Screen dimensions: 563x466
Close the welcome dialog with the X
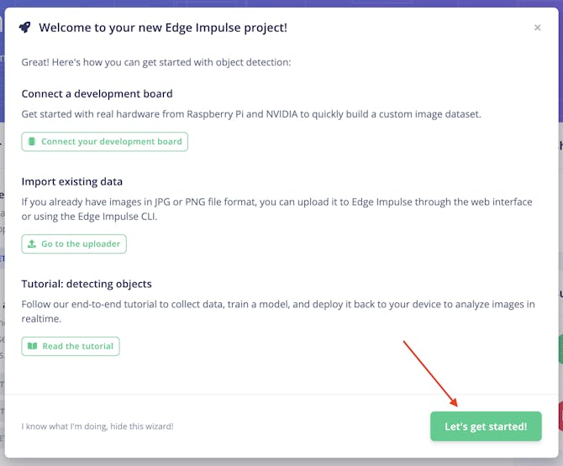click(x=538, y=28)
